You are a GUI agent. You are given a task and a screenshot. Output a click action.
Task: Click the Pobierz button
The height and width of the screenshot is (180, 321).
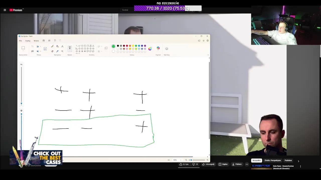coord(237,164)
